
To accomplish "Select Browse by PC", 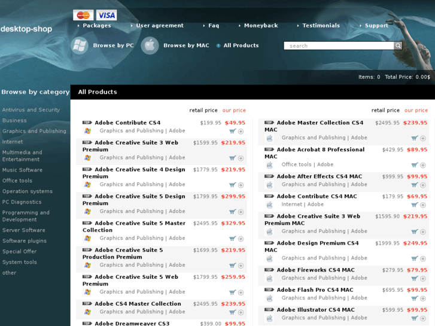I will (x=113, y=45).
